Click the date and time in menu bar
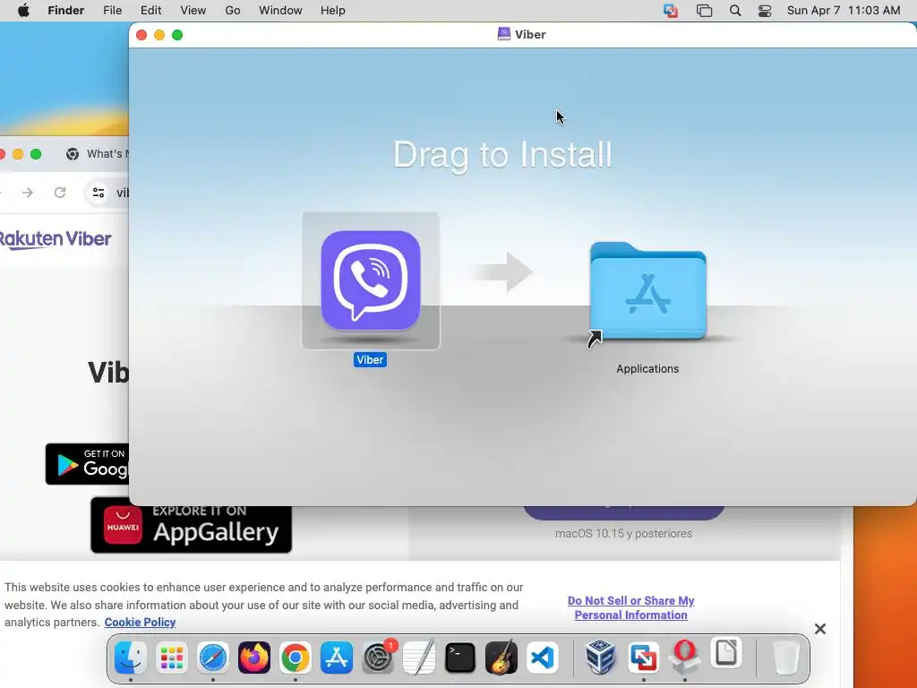Image resolution: width=917 pixels, height=688 pixels. pos(844,11)
